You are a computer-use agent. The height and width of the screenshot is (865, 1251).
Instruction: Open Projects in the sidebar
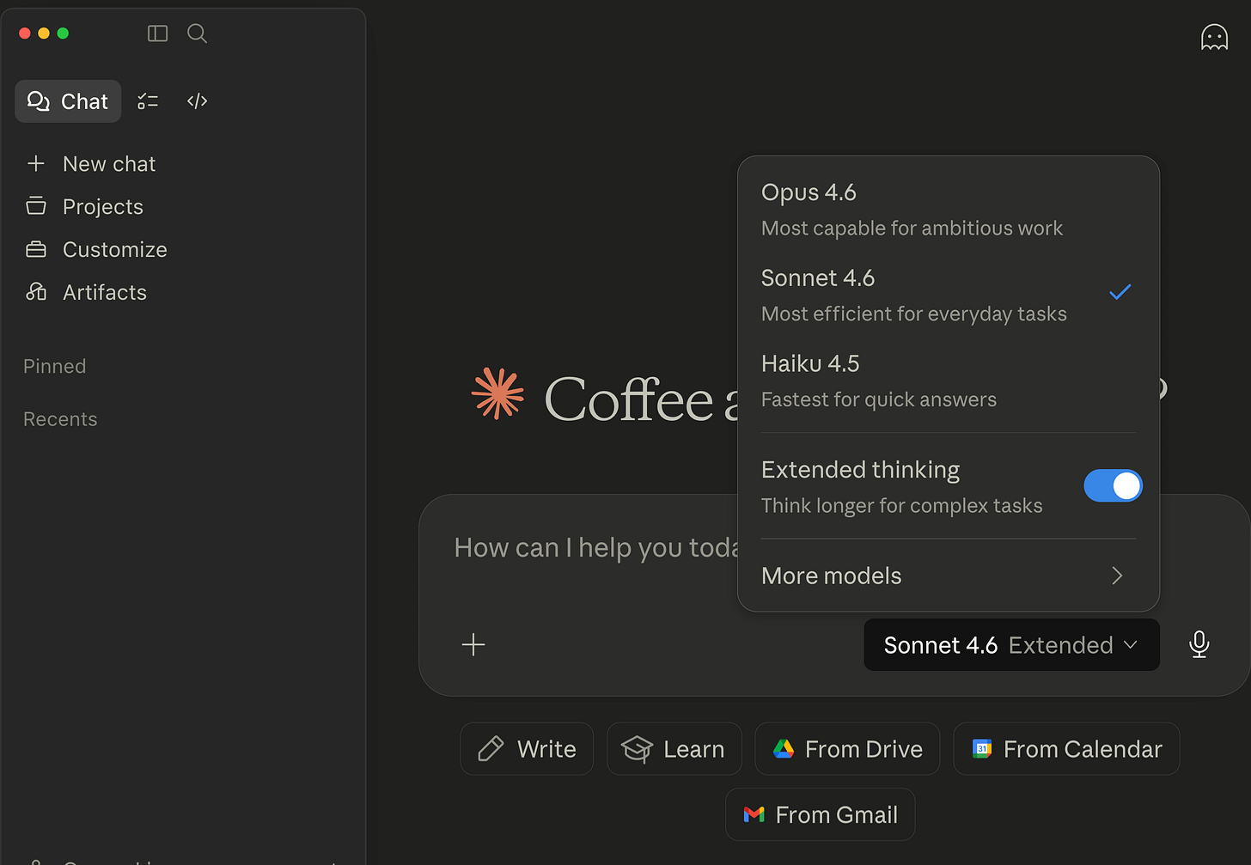[x=84, y=207]
